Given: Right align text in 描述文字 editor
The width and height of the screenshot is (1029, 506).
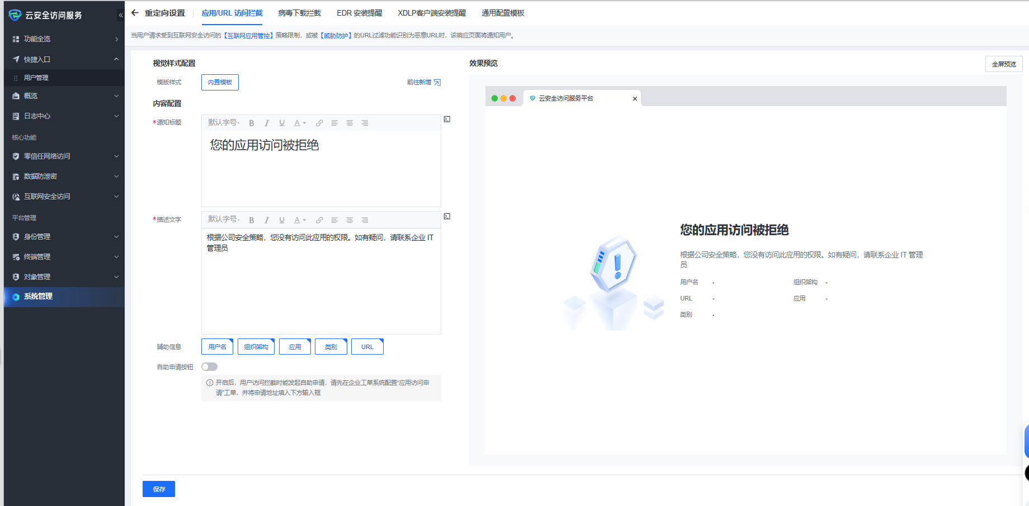Looking at the screenshot, I should coord(365,220).
